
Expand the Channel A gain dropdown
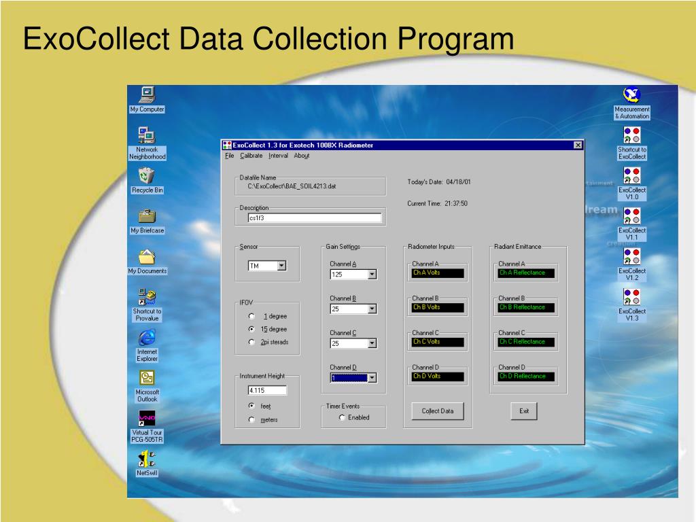click(372, 275)
